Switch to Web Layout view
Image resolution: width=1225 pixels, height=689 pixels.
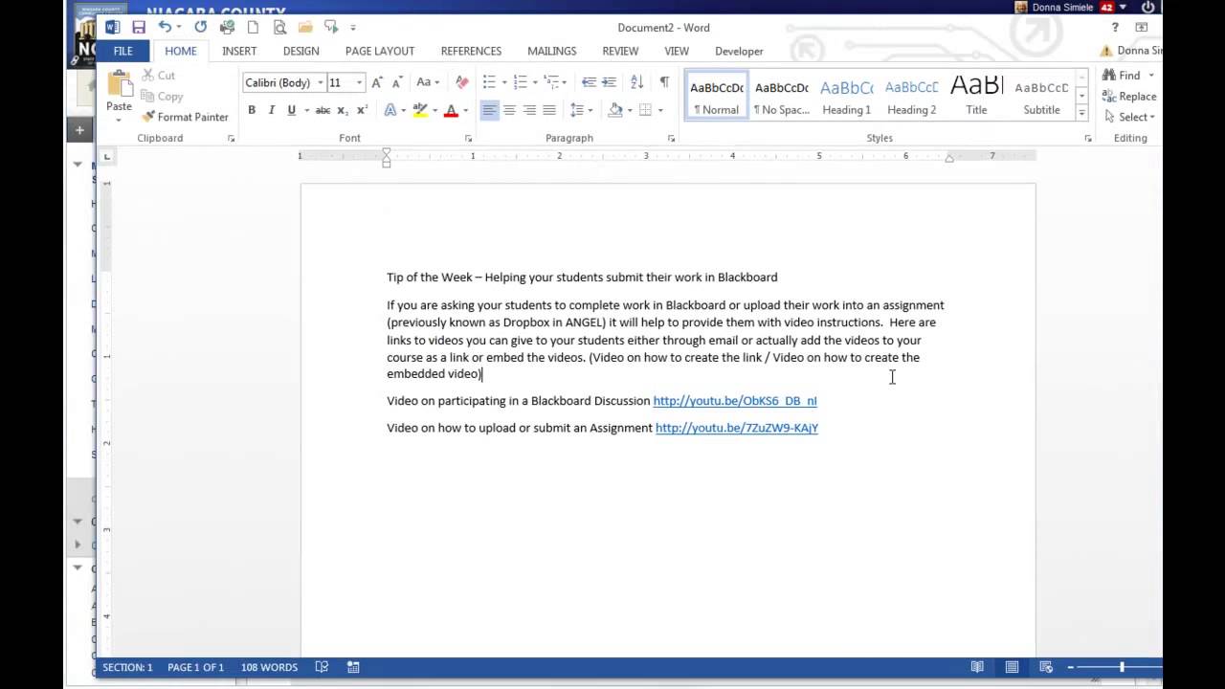(1046, 667)
